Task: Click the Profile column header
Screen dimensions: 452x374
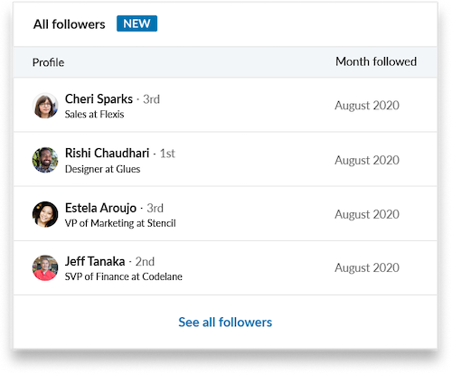Action: coord(48,62)
